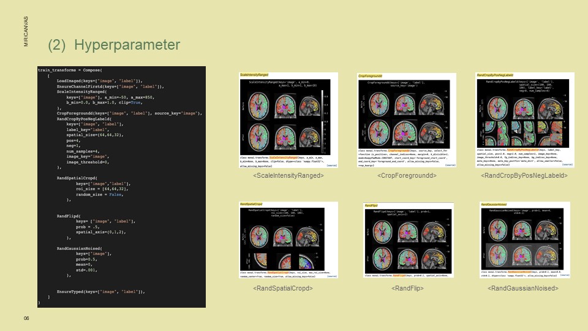The width and height of the screenshot is (588, 331).
Task: Click the EnsureTyped code line
Action: point(101,292)
